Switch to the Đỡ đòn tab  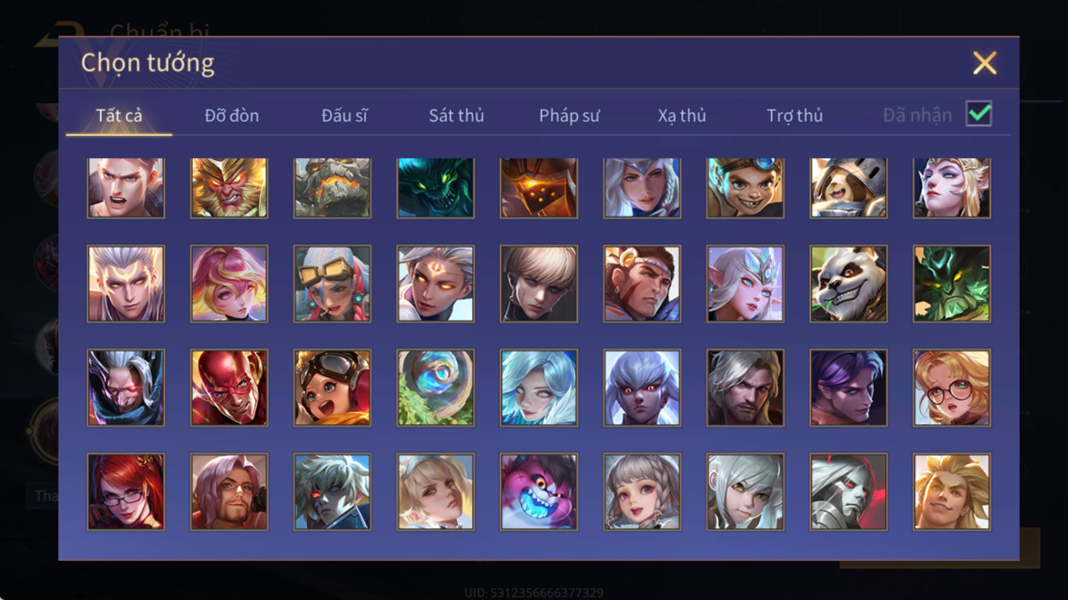tap(232, 115)
